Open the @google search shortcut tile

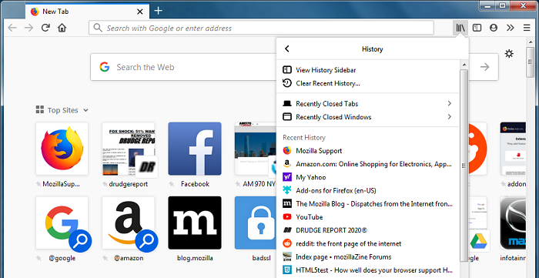(x=62, y=223)
